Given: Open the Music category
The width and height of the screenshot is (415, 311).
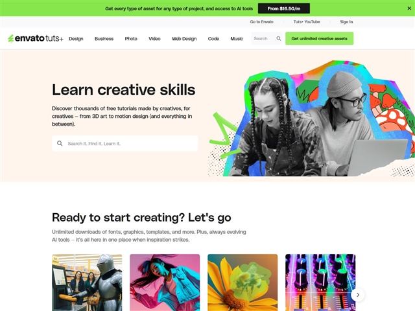Looking at the screenshot, I should click(237, 39).
